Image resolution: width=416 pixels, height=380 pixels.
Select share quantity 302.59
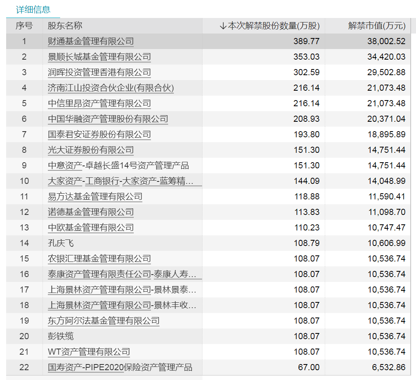coord(306,72)
